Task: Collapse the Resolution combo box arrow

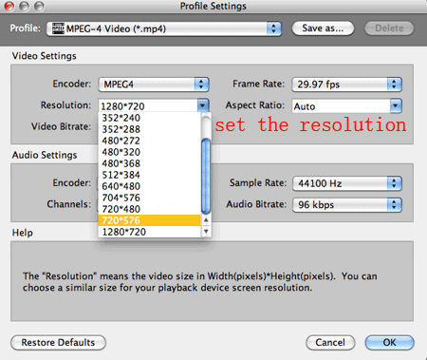Action: pyautogui.click(x=203, y=105)
